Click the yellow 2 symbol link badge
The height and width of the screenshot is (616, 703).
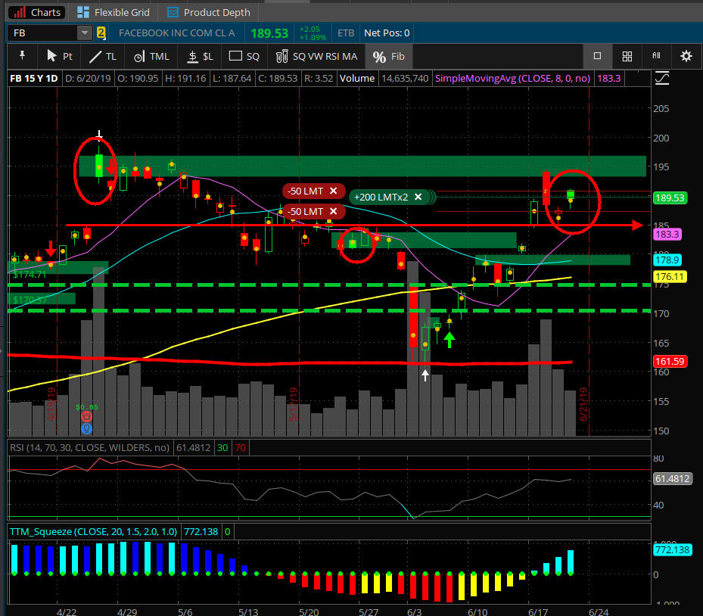[101, 33]
